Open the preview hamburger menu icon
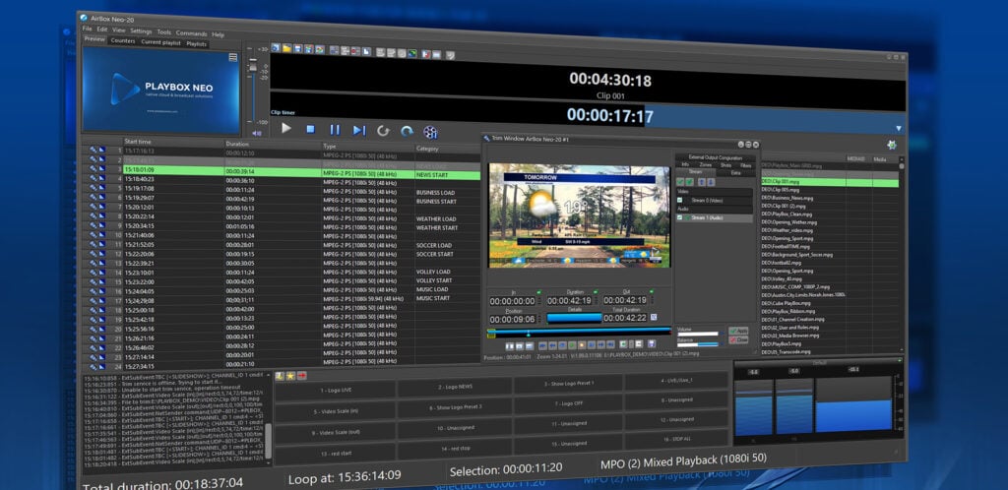This screenshot has height=490, width=1008. coord(232,57)
